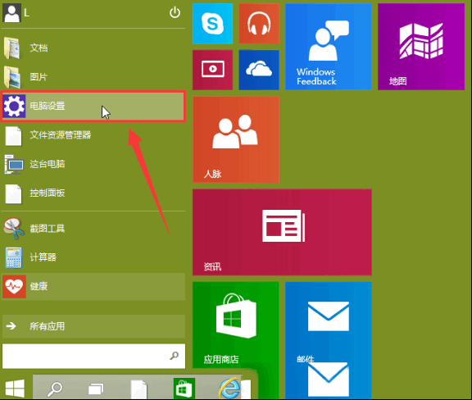The image size is (472, 400).
Task: Open the Video player tile
Action: coord(212,70)
